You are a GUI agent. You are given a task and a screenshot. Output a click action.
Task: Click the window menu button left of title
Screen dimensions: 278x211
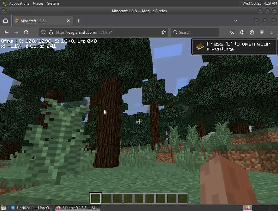tap(3, 11)
